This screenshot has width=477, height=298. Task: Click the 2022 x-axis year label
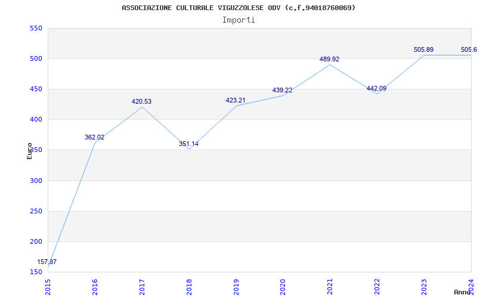pos(377,287)
